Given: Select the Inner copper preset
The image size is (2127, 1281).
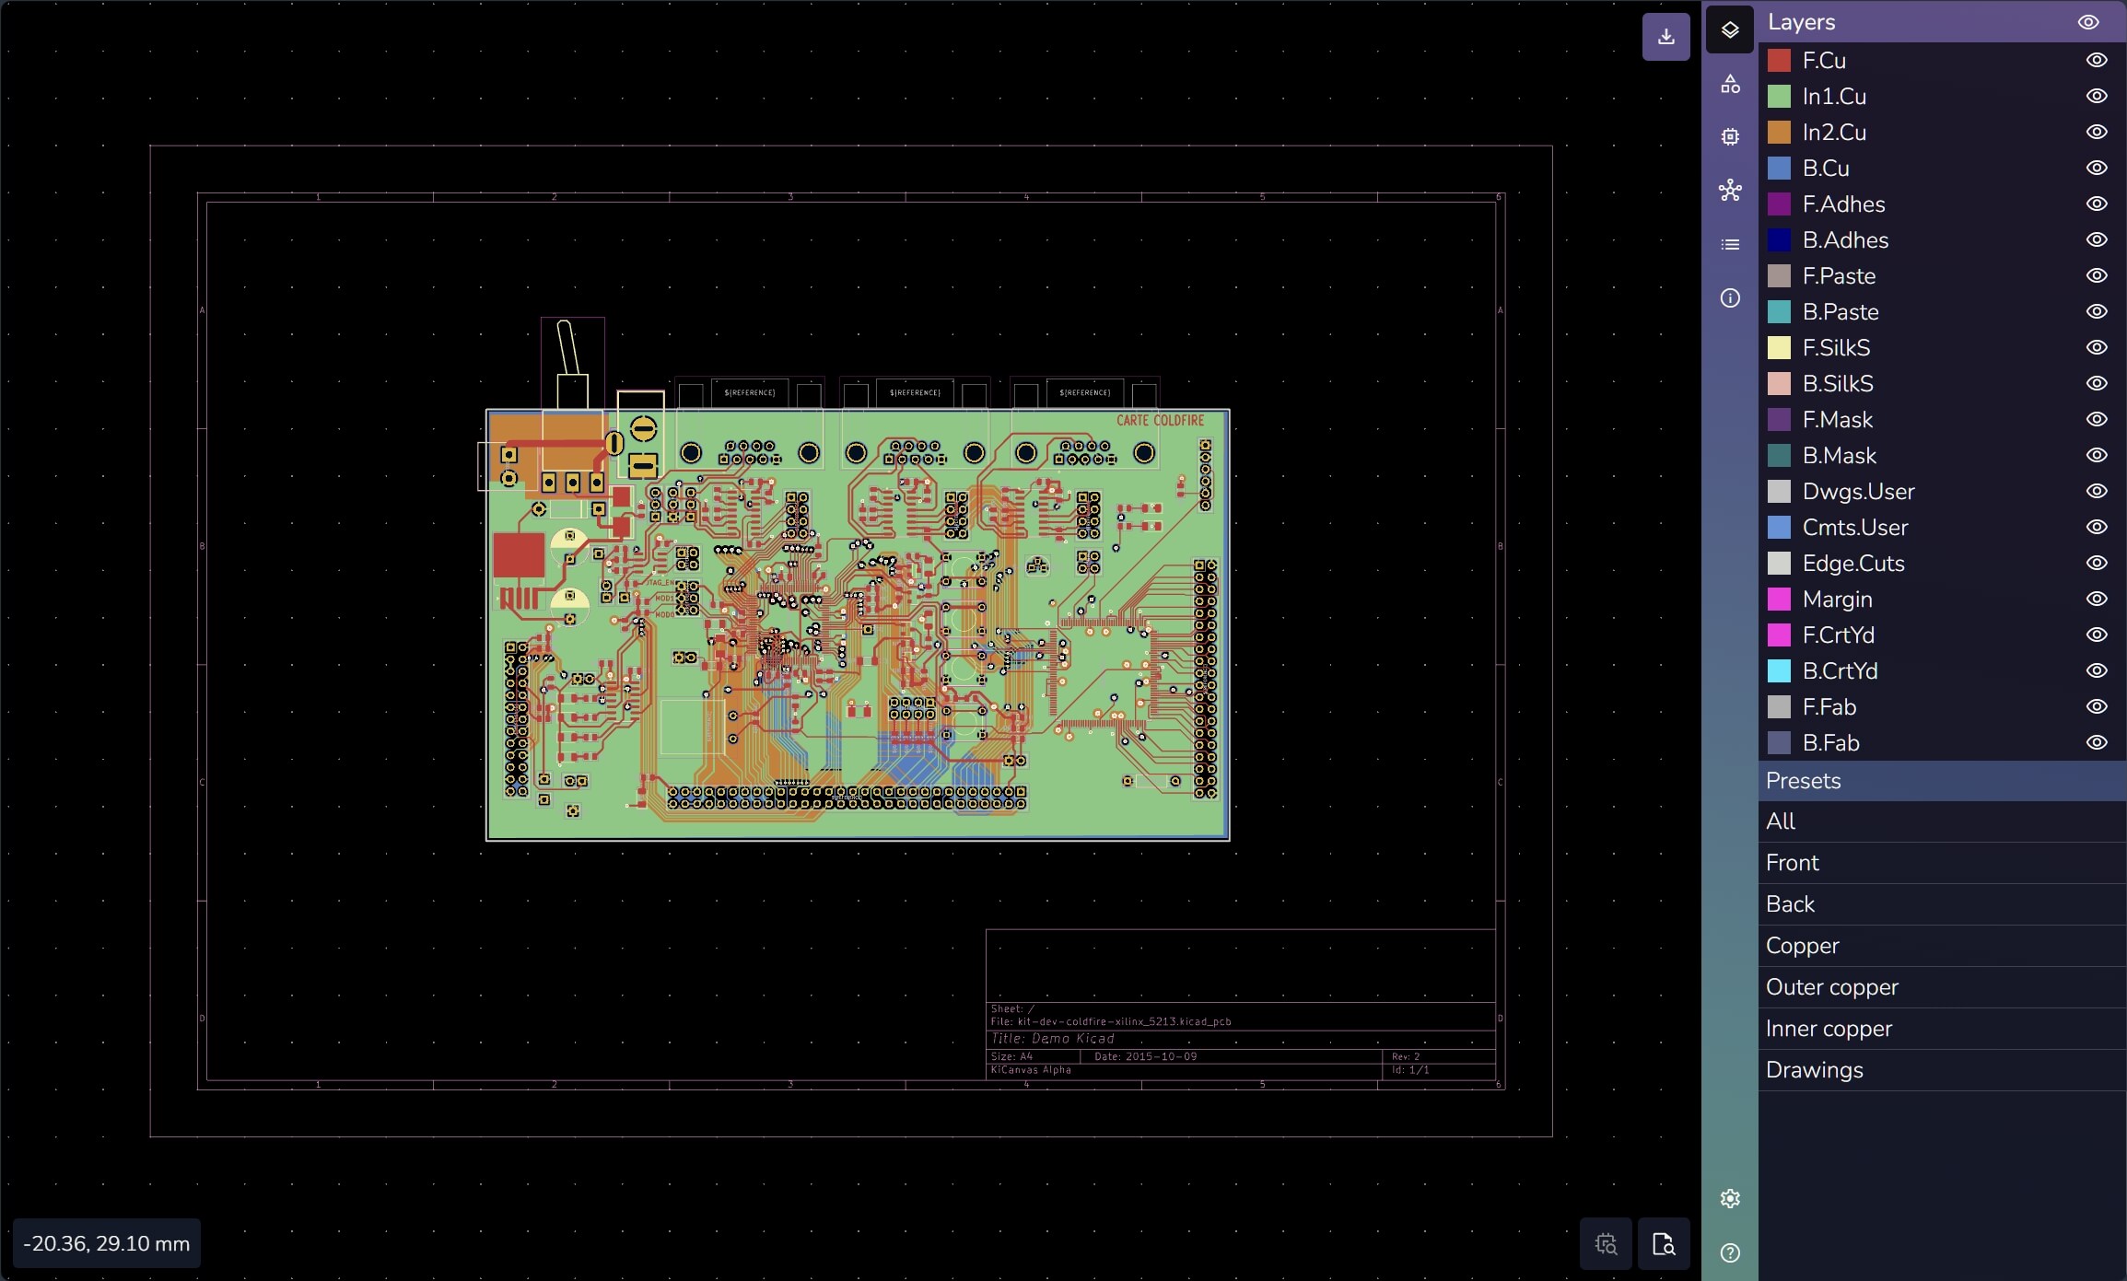Looking at the screenshot, I should pos(1829,1029).
